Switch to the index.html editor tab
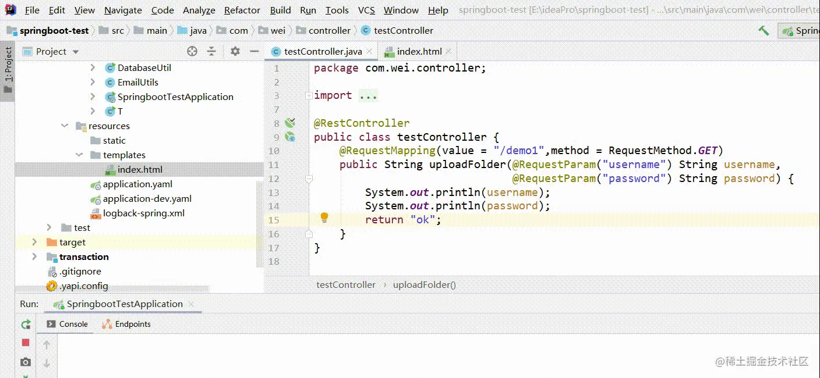The width and height of the screenshot is (820, 378). point(419,51)
